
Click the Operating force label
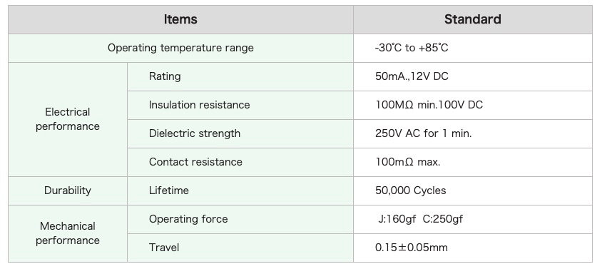(188, 219)
